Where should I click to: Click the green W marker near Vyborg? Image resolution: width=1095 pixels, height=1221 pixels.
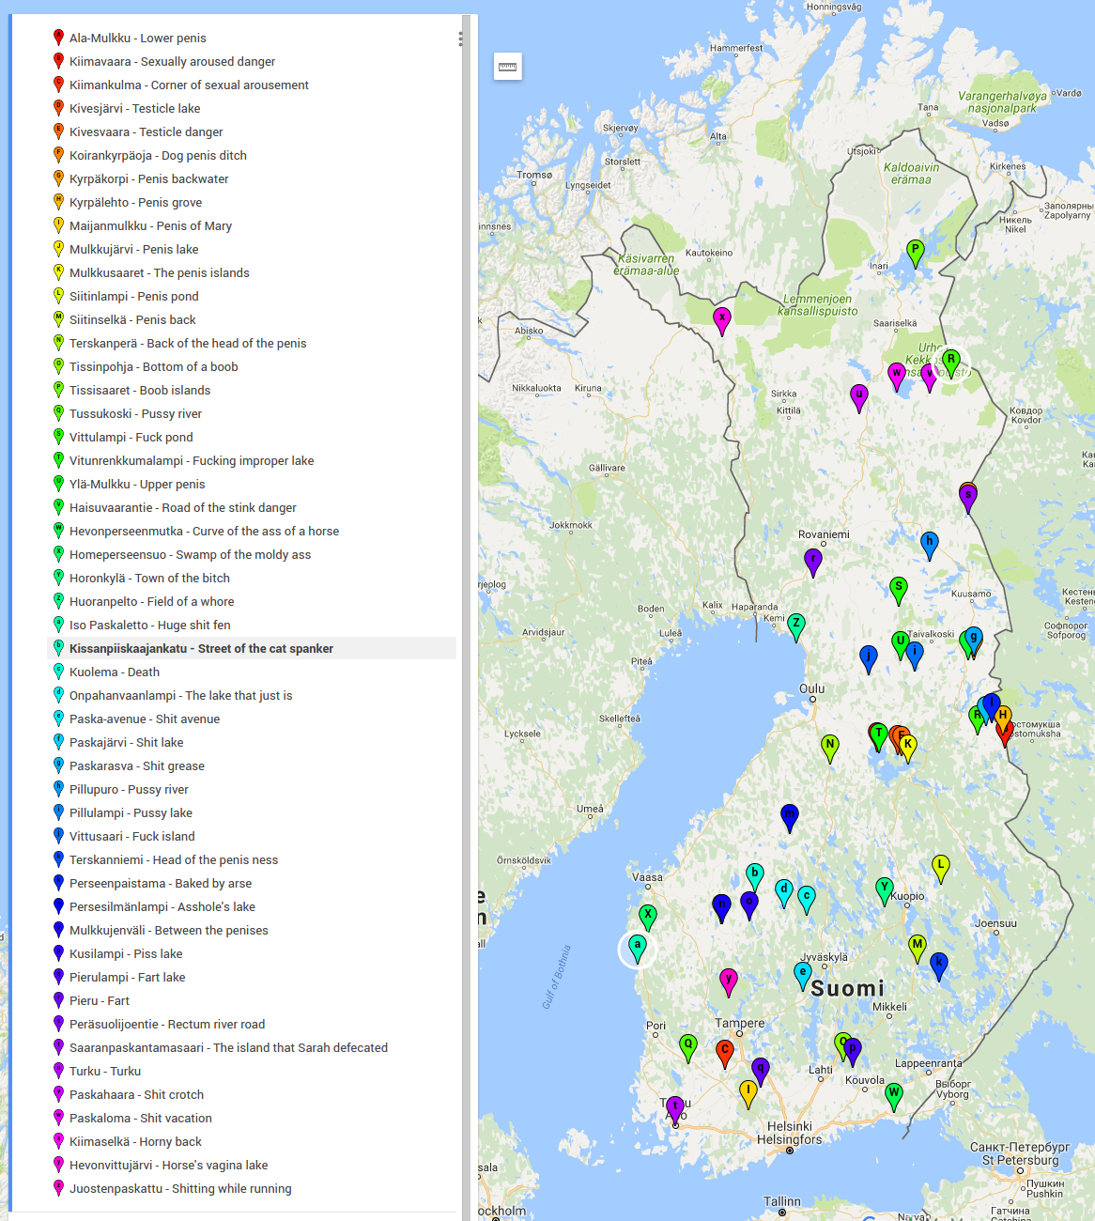(x=894, y=1097)
